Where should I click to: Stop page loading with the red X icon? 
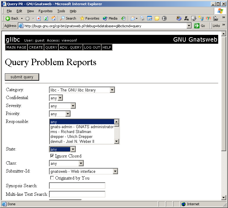click(x=39, y=18)
